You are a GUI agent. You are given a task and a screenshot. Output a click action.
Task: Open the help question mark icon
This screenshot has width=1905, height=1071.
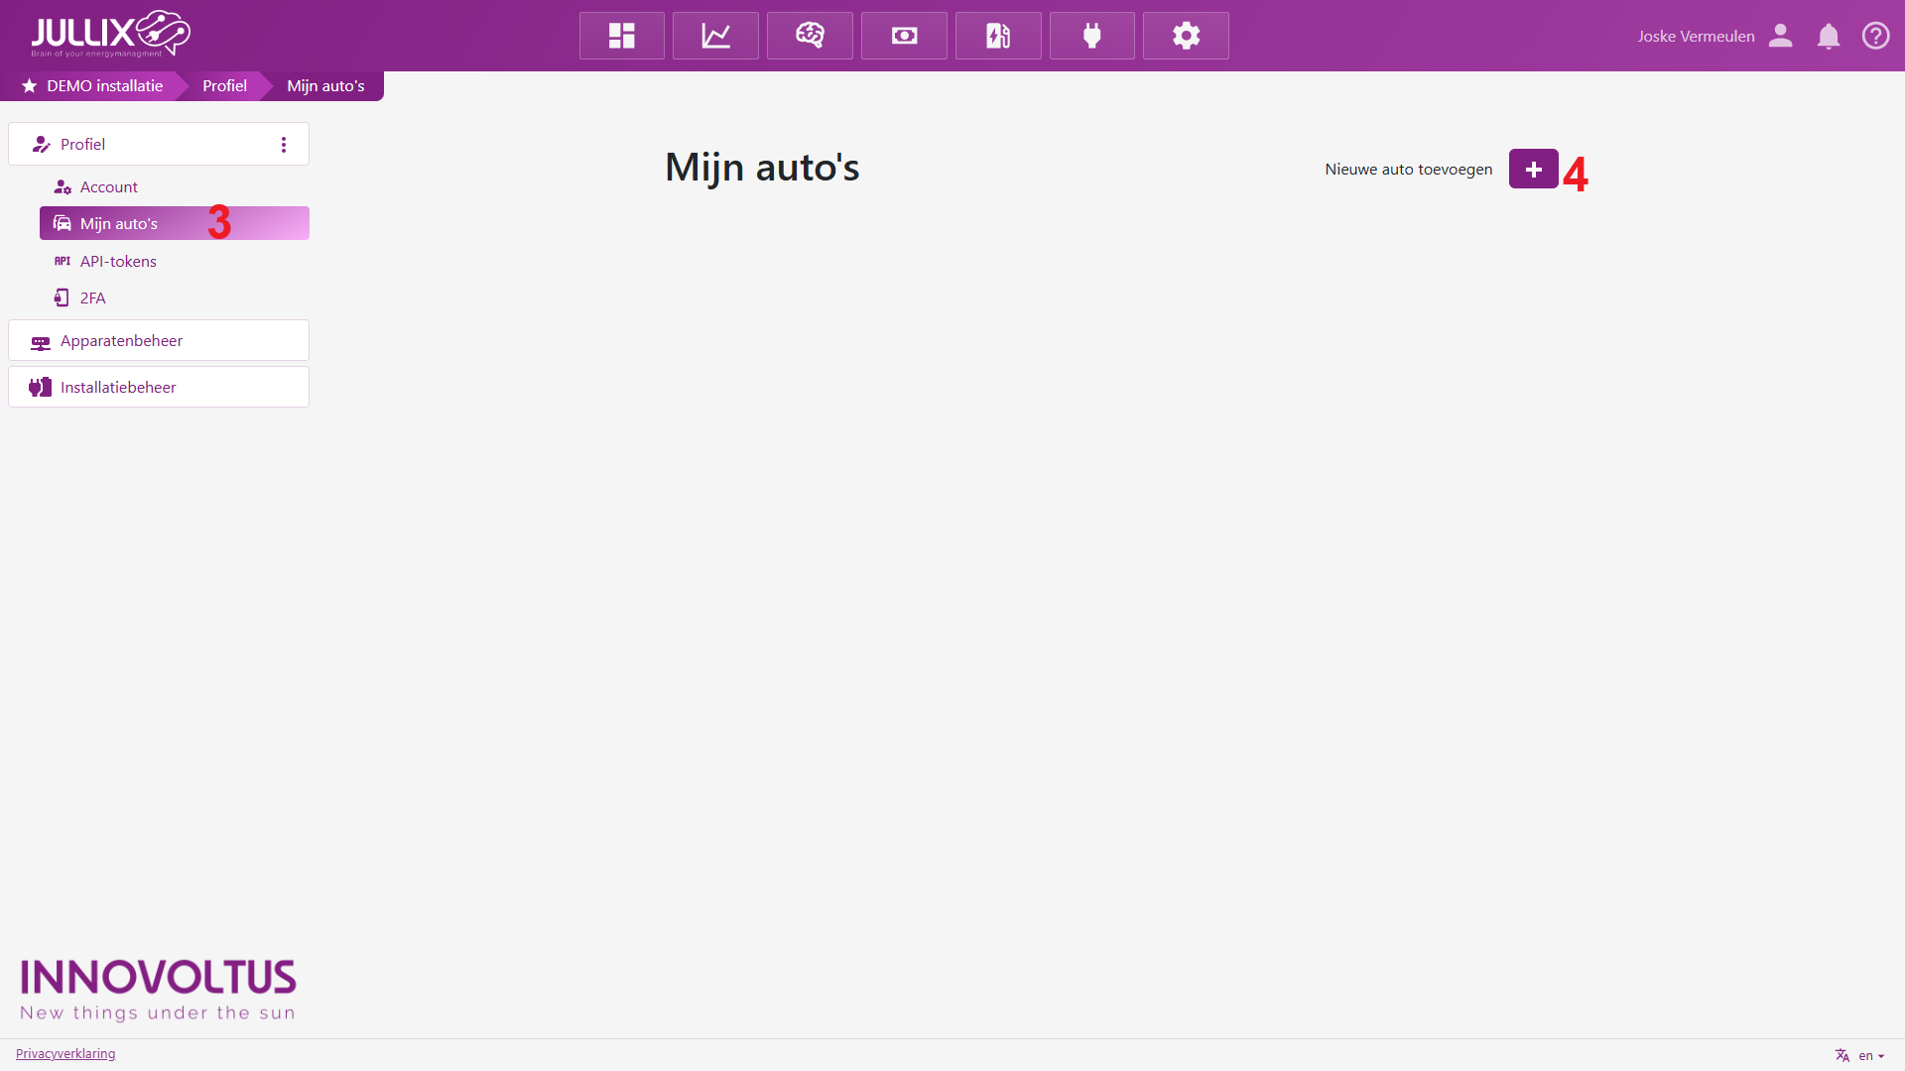tap(1875, 36)
